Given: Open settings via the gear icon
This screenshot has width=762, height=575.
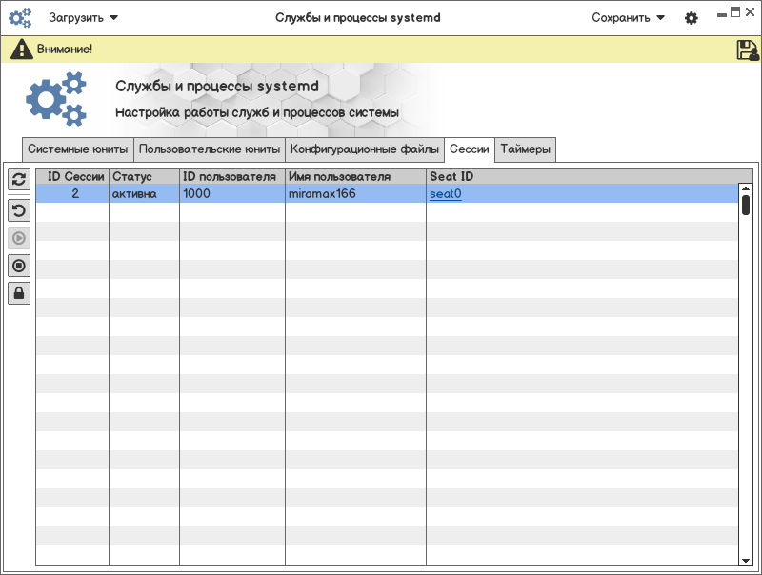Looking at the screenshot, I should coord(692,18).
